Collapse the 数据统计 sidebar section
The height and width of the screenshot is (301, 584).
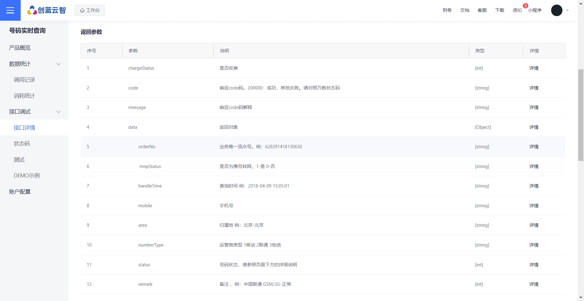pos(59,64)
